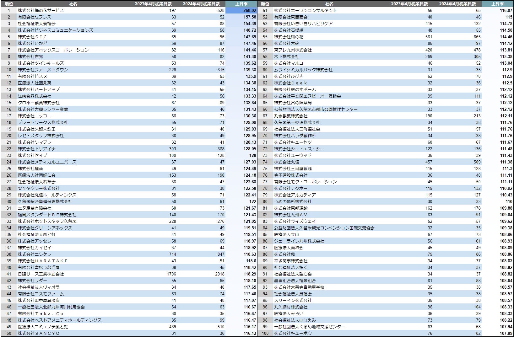Click company name 有限会社セブンズ

coord(35,17)
